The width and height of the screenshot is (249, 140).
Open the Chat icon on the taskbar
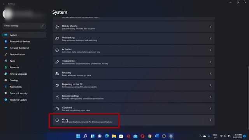(100, 136)
